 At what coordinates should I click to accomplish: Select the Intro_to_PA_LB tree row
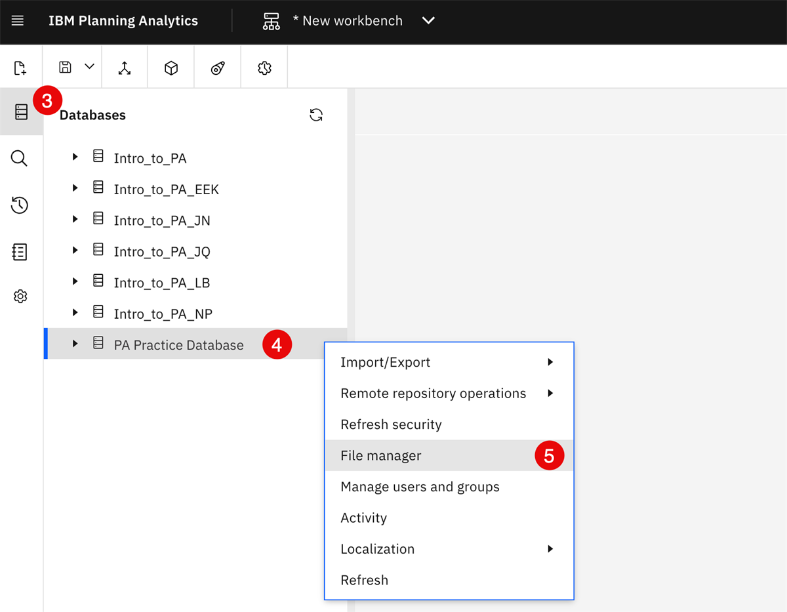pyautogui.click(x=195, y=283)
